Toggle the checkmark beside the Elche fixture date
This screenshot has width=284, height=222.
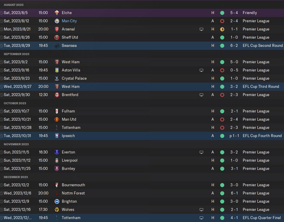coord(2,13)
